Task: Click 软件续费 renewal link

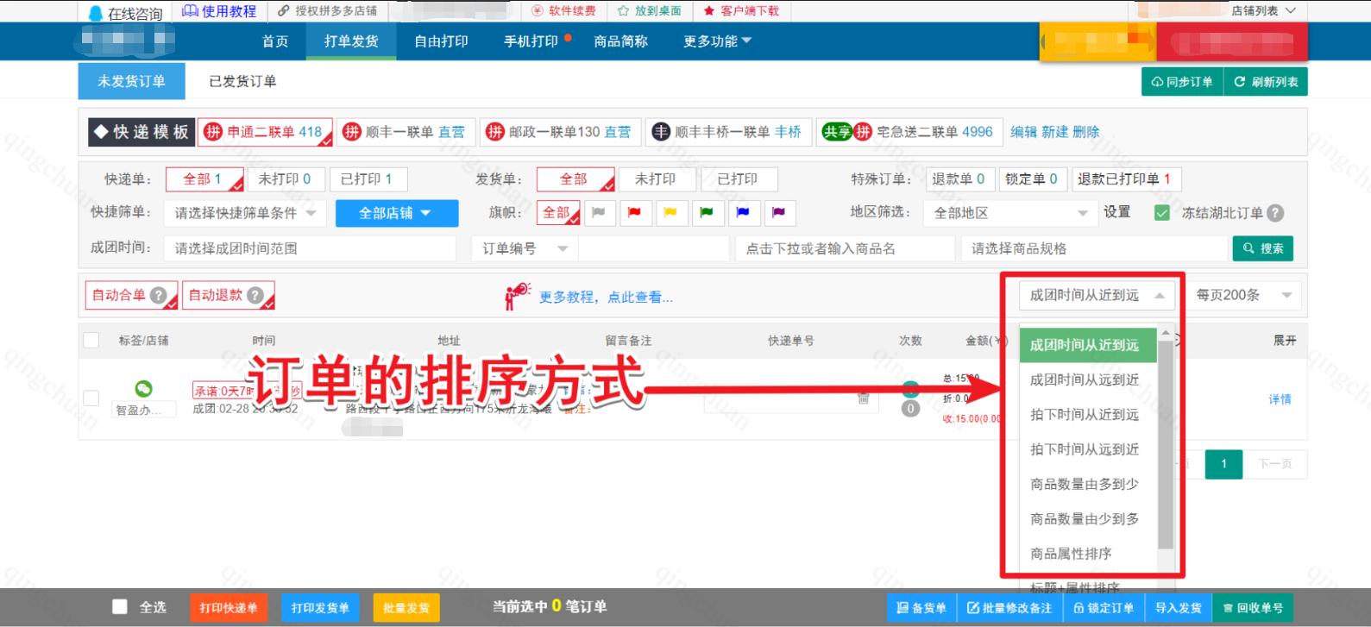Action: pyautogui.click(x=563, y=11)
